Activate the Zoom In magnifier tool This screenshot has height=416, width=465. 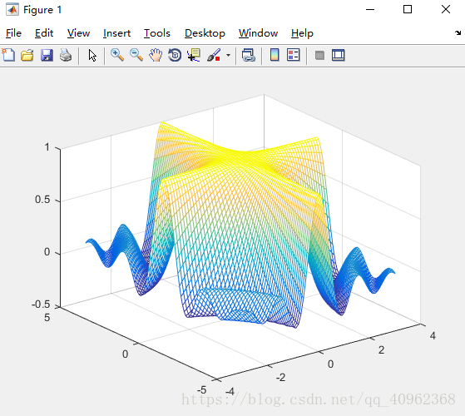coord(117,55)
